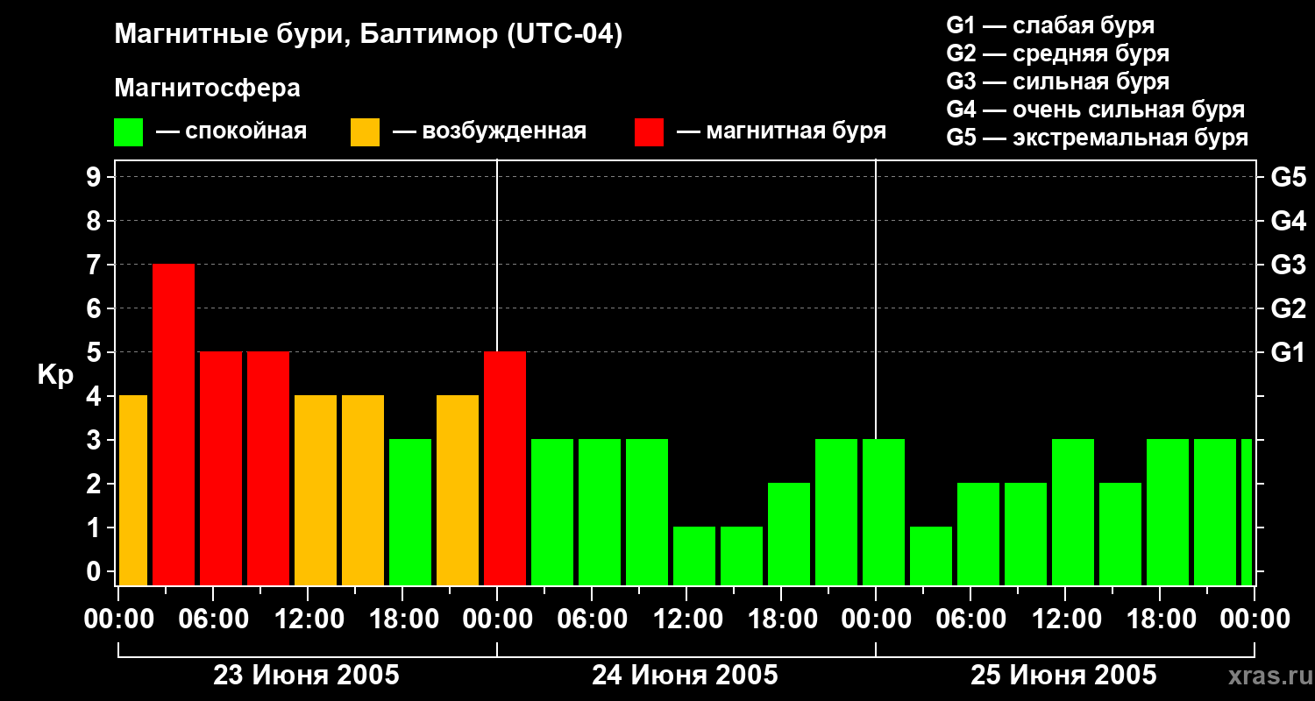
Task: Click the red Kp 5 bar starting 24 June
Action: 505,468
